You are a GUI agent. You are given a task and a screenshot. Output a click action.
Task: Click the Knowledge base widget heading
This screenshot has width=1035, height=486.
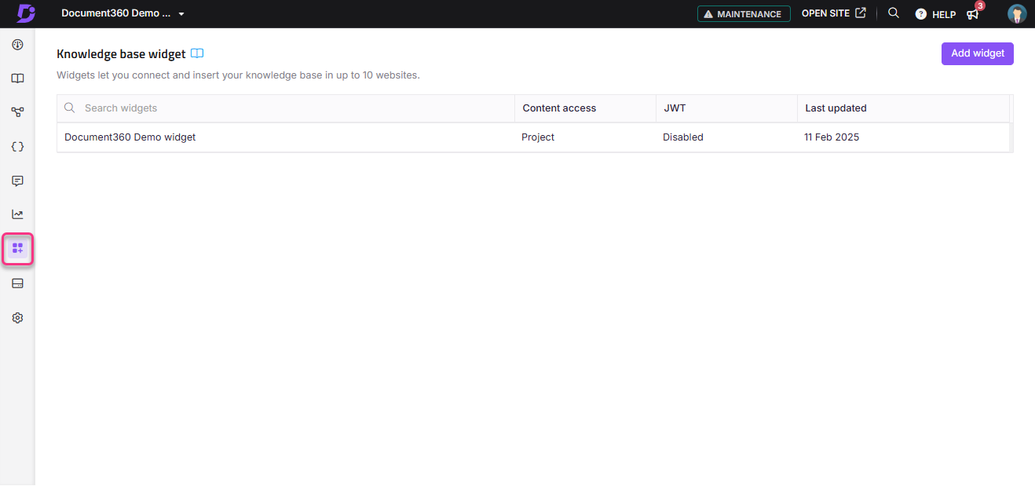(121, 54)
